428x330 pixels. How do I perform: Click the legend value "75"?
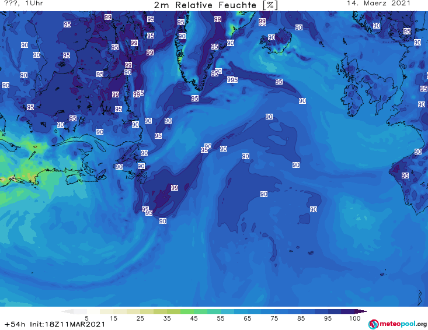coord(274,318)
